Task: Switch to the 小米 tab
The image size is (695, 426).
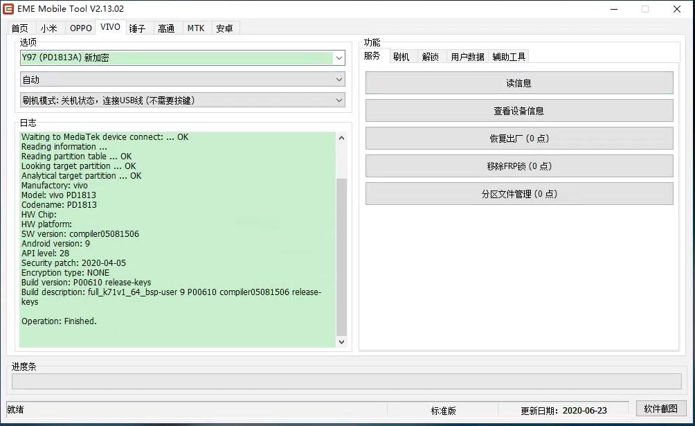Action: (x=48, y=28)
